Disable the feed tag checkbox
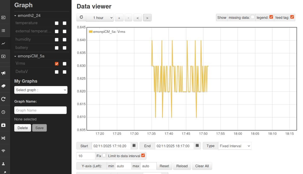 coord(292,17)
